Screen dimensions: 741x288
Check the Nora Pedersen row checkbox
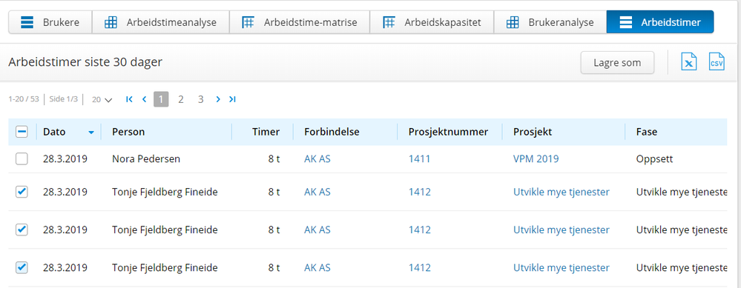[x=22, y=159]
